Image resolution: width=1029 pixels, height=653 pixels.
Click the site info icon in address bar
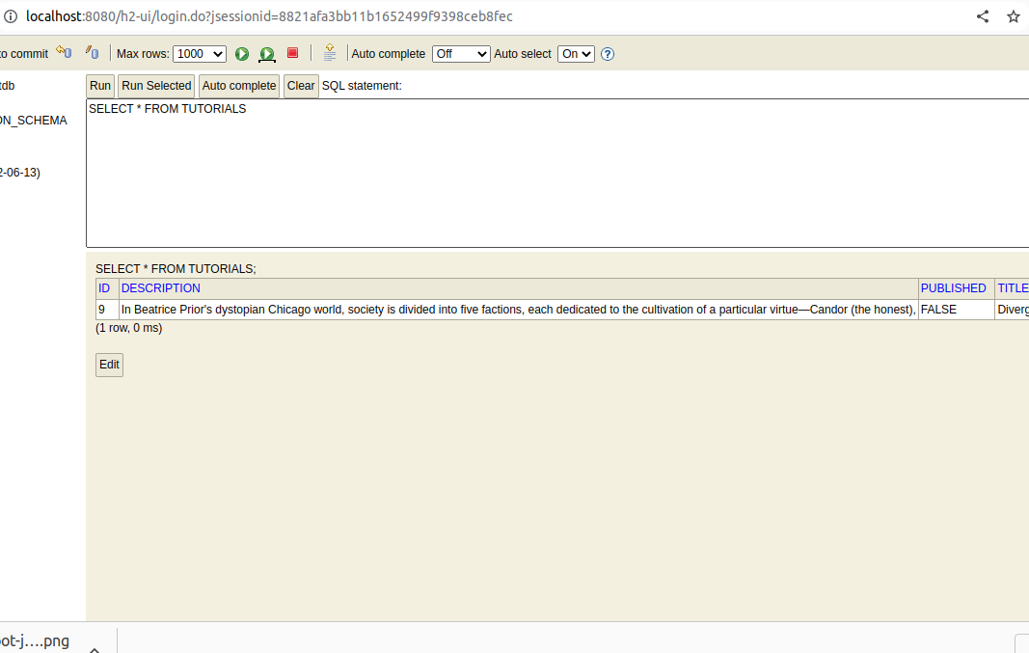[x=10, y=16]
